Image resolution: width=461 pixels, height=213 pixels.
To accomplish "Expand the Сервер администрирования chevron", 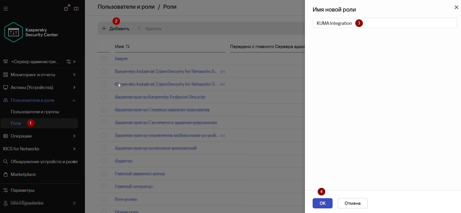I will (74, 62).
